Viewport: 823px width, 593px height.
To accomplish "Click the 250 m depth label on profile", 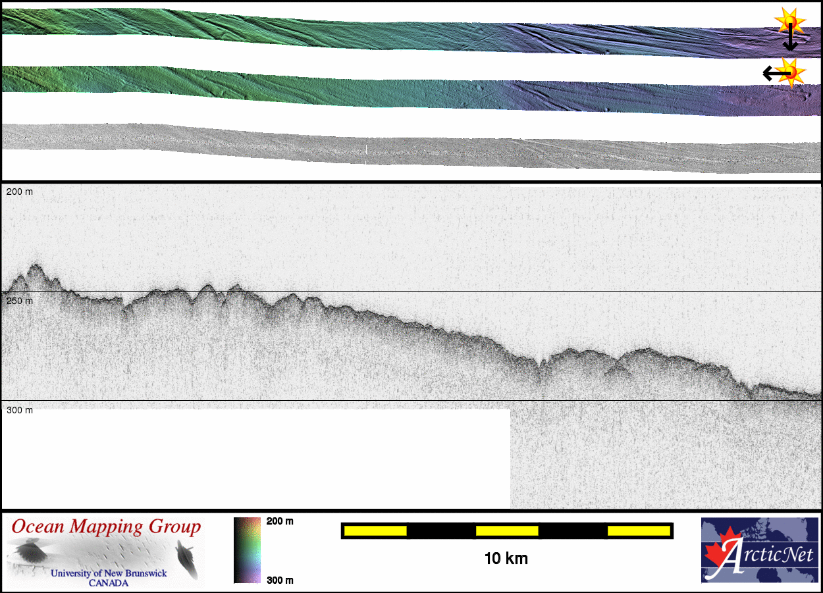I will pyautogui.click(x=20, y=301).
